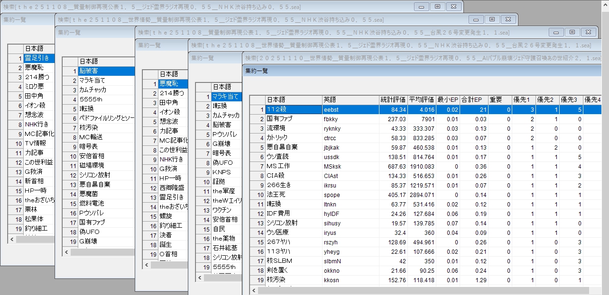This screenshot has width=609, height=295.
Task: Click the 最小EP column header
Action: 448,100
